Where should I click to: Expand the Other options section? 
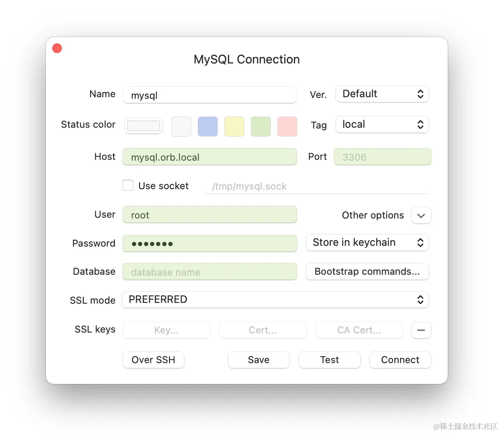421,215
